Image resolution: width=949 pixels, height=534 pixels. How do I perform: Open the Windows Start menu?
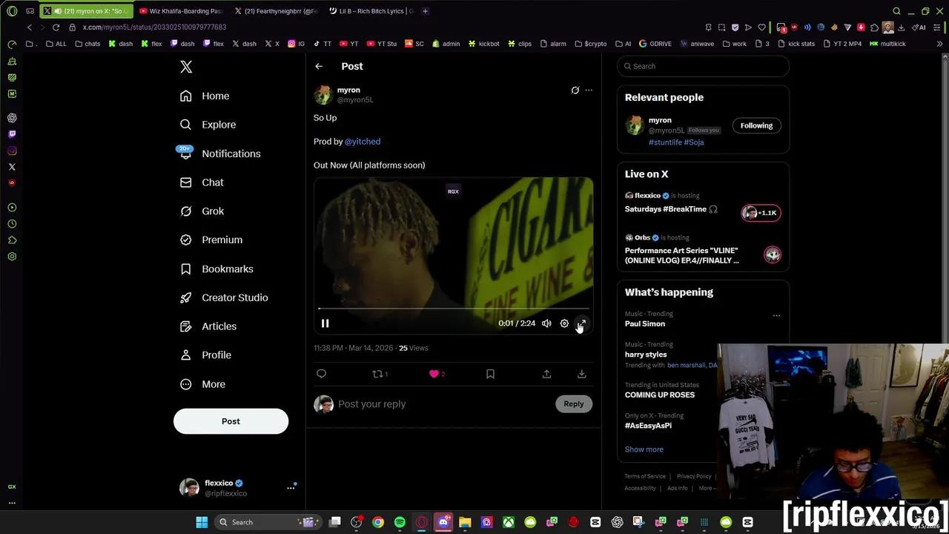(202, 522)
